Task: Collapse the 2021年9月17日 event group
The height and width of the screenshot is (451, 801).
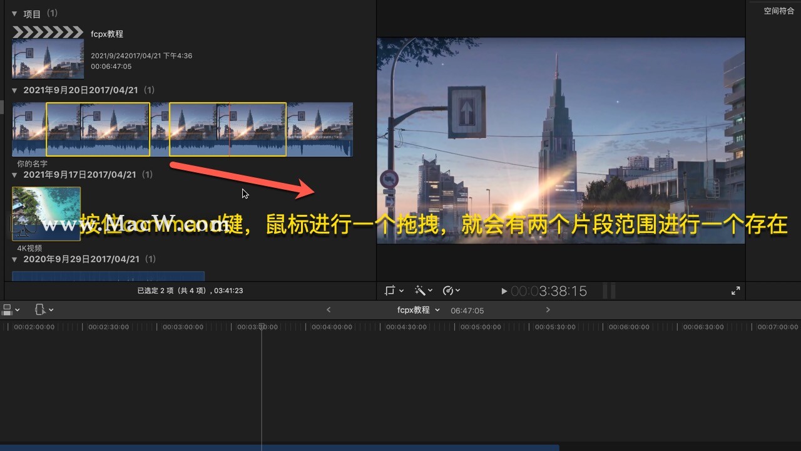Action: click(14, 175)
